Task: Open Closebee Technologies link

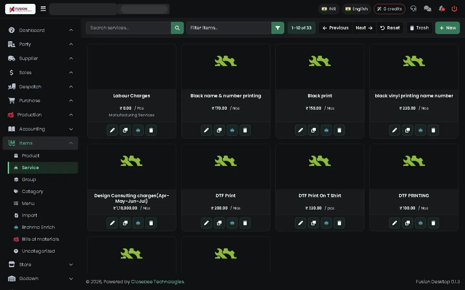Action: click(x=158, y=282)
